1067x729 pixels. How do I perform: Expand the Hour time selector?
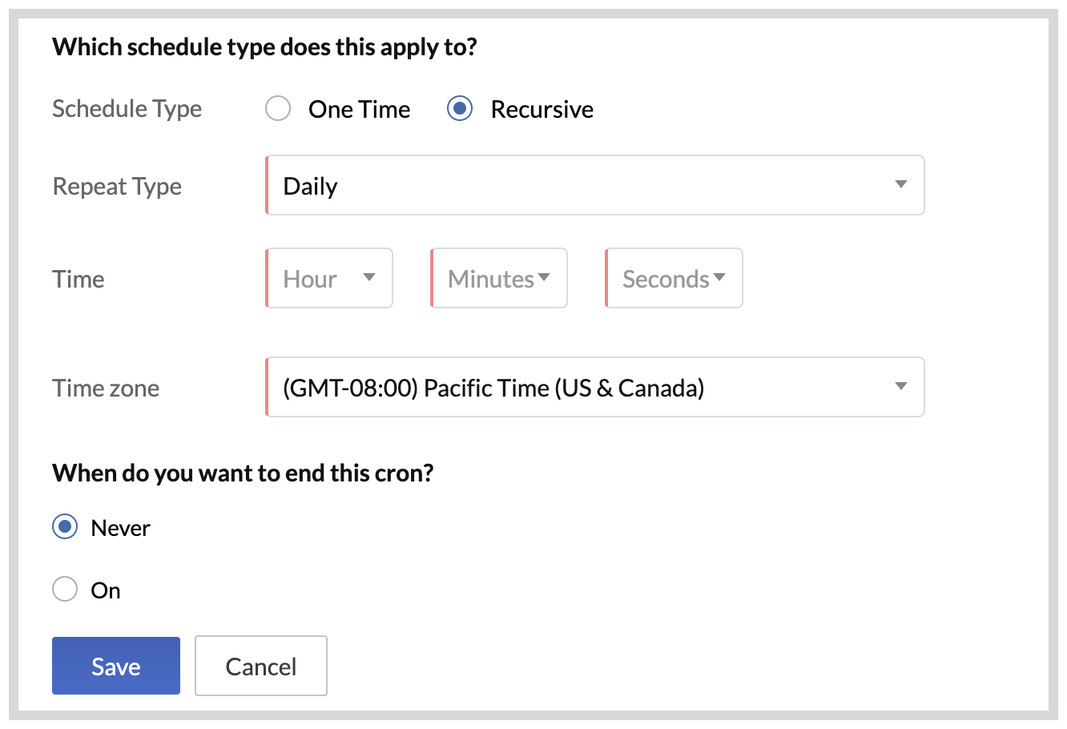tap(328, 278)
